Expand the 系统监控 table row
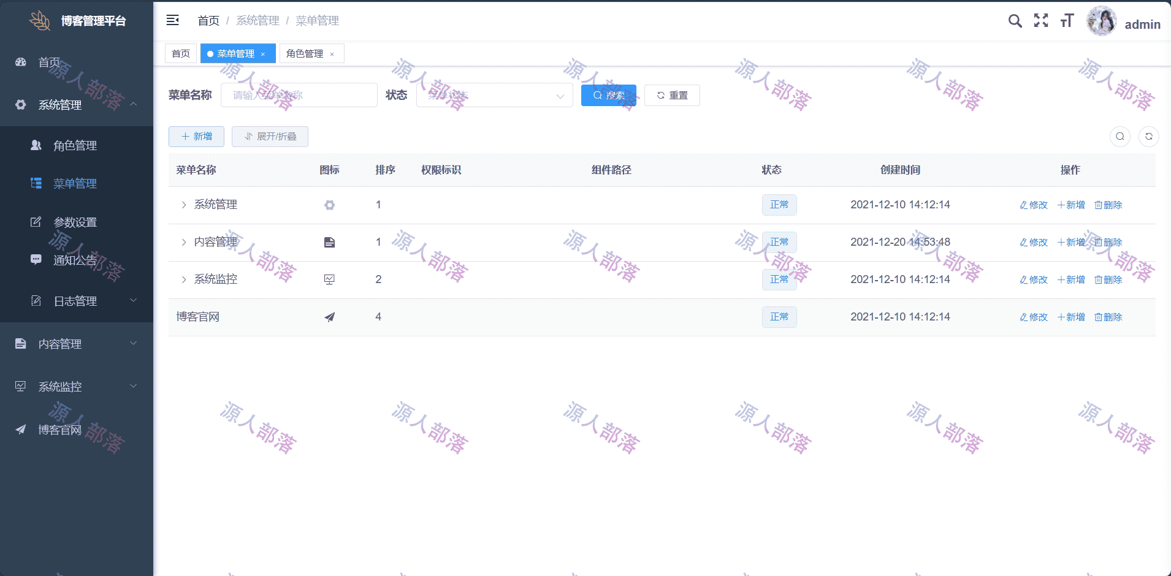Image resolution: width=1171 pixels, height=576 pixels. (183, 279)
